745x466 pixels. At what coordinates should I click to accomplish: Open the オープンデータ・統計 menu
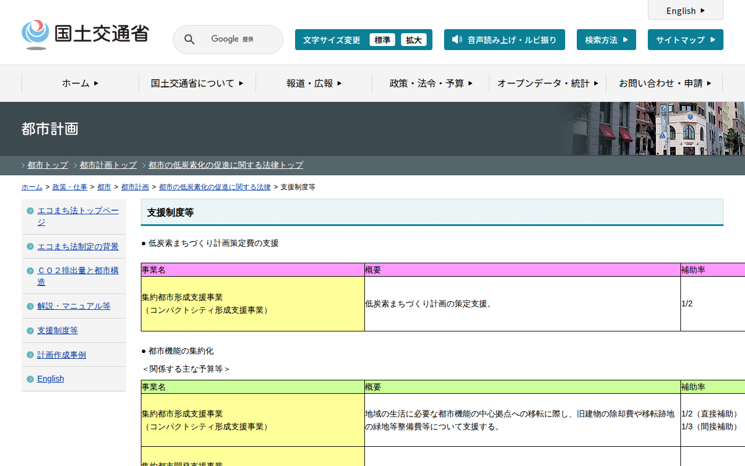548,83
